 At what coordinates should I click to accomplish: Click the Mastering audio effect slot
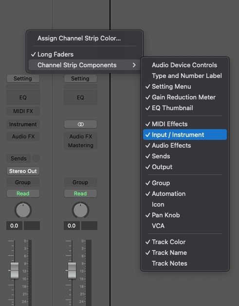coord(80,145)
